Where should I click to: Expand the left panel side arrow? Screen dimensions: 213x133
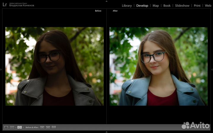pyautogui.click(x=1, y=69)
